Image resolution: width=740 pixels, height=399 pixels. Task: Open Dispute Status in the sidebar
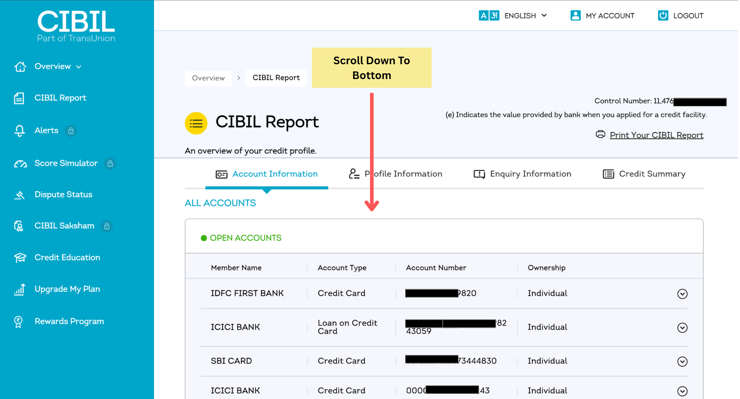[x=63, y=194]
